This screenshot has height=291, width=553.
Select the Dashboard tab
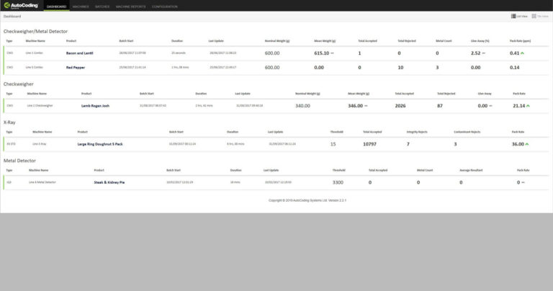[56, 6]
